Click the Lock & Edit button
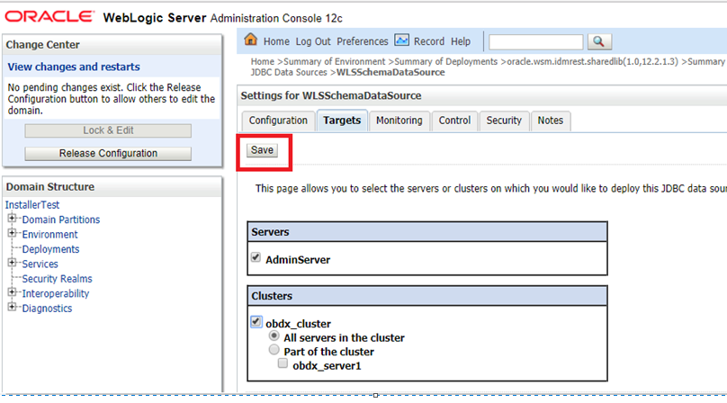The image size is (727, 403). tap(108, 130)
